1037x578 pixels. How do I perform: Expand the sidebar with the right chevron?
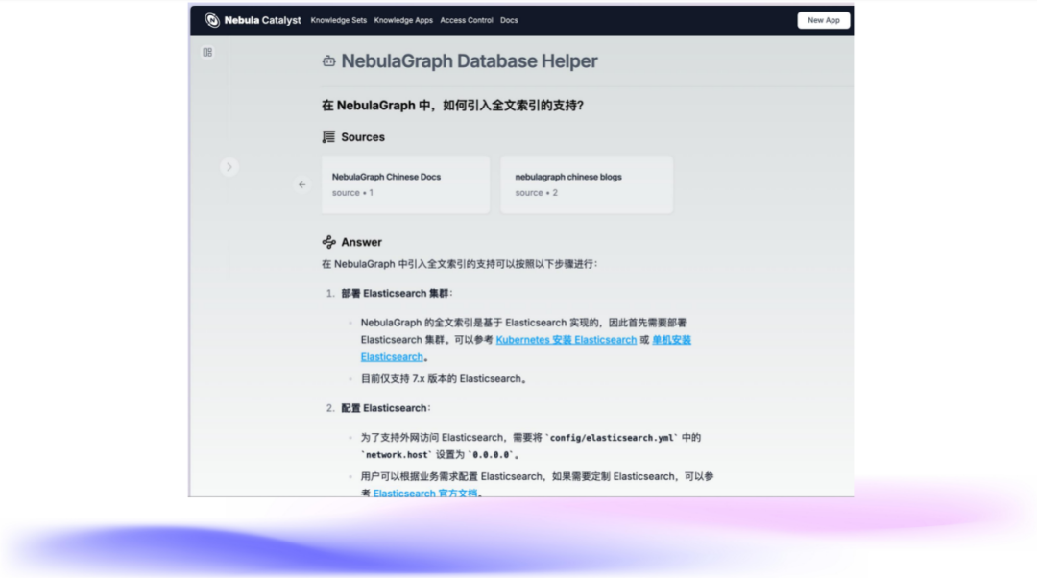[229, 167]
